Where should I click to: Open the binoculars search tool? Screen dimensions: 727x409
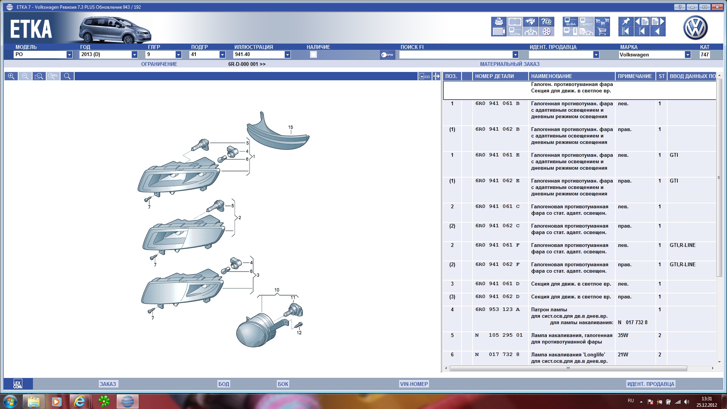pyautogui.click(x=530, y=22)
